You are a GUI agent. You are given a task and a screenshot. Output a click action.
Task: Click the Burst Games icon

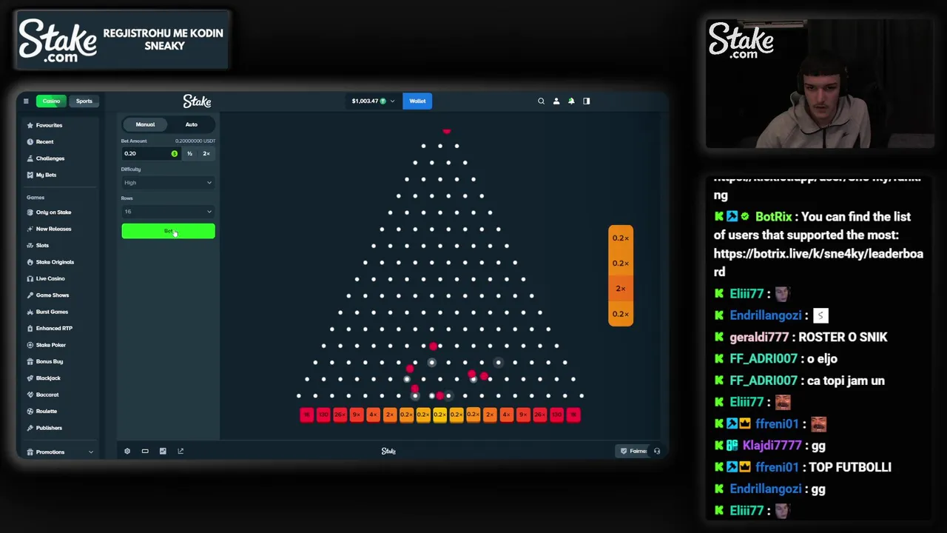tap(30, 312)
